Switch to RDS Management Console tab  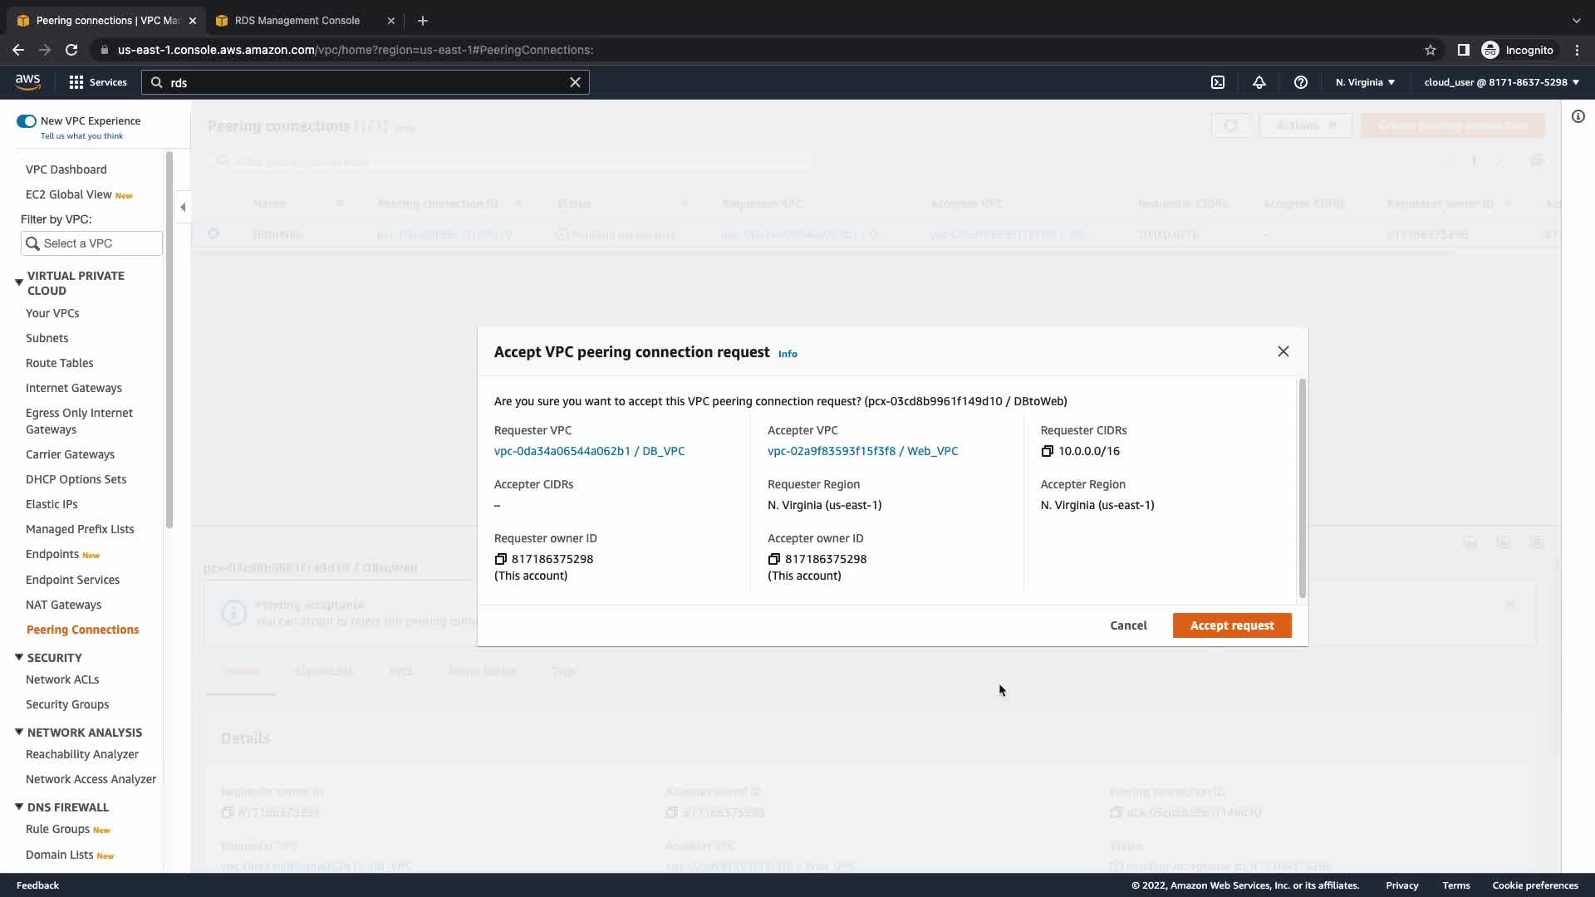297,20
